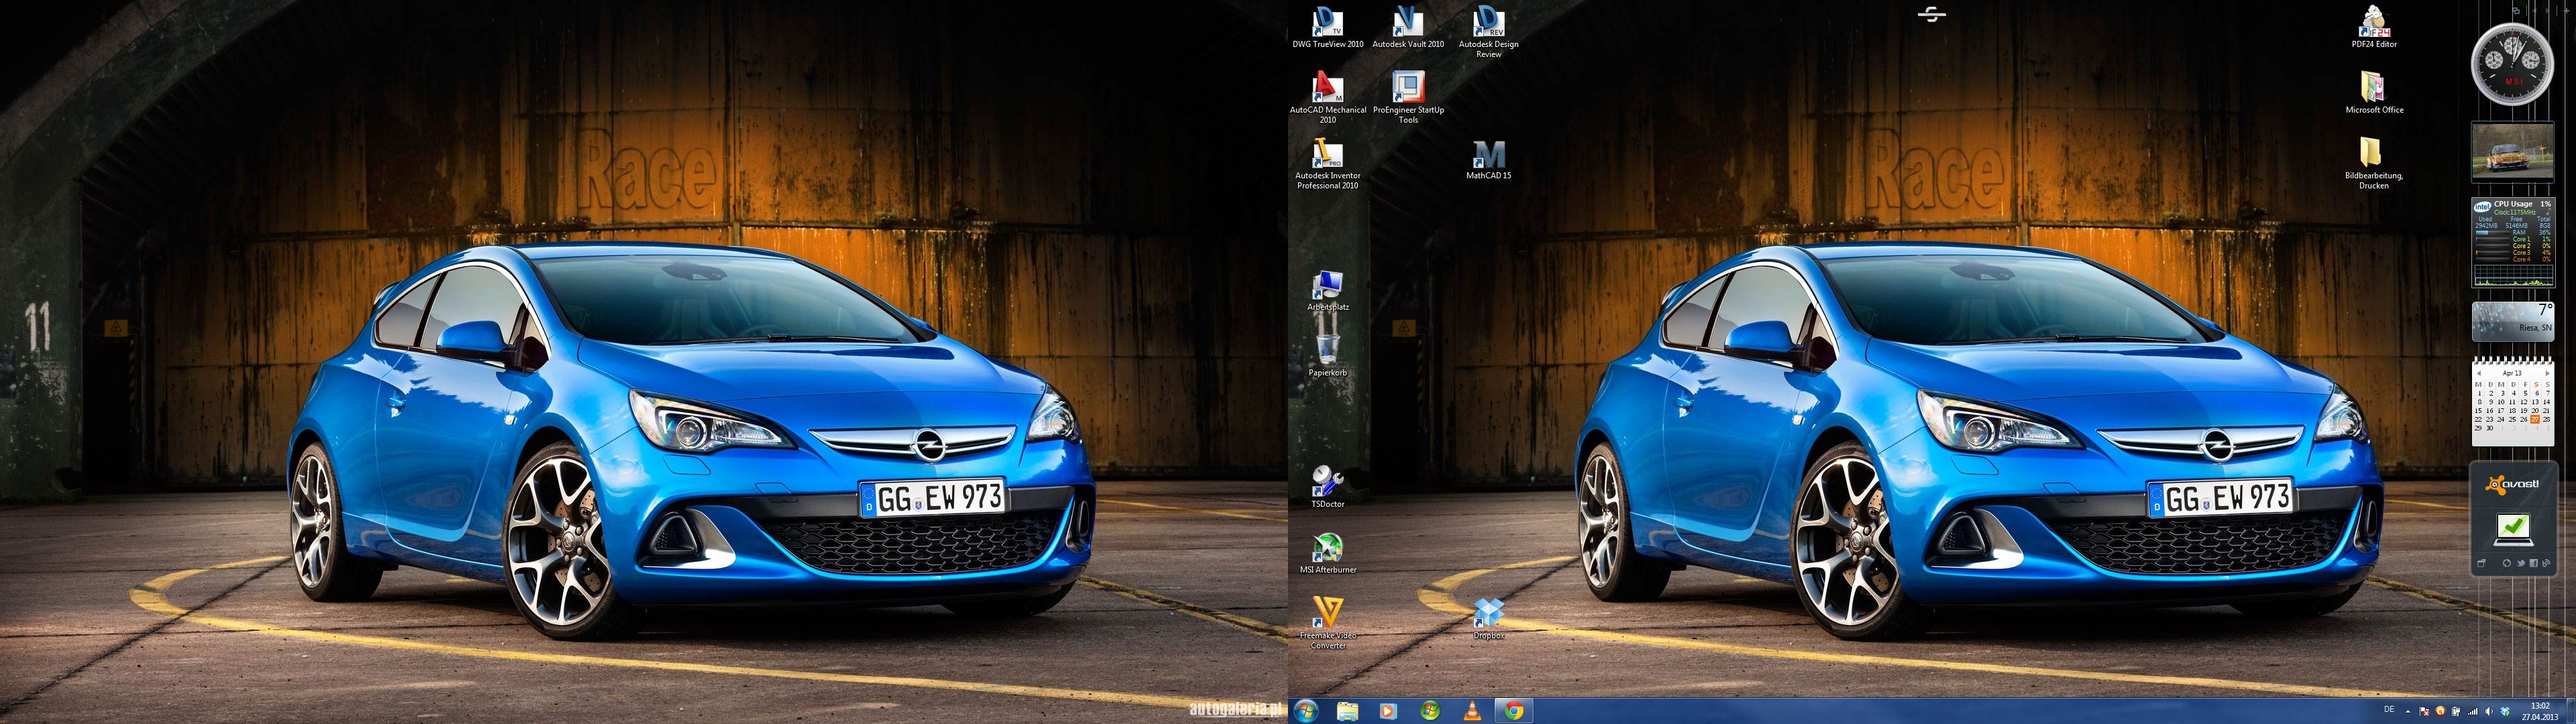
Task: Go to next month in calendar gadget
Action: click(x=2547, y=373)
